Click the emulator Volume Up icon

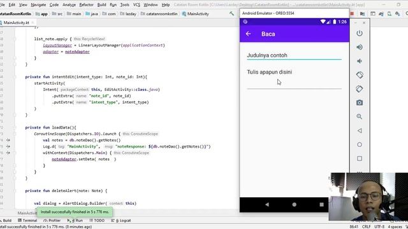360,47
